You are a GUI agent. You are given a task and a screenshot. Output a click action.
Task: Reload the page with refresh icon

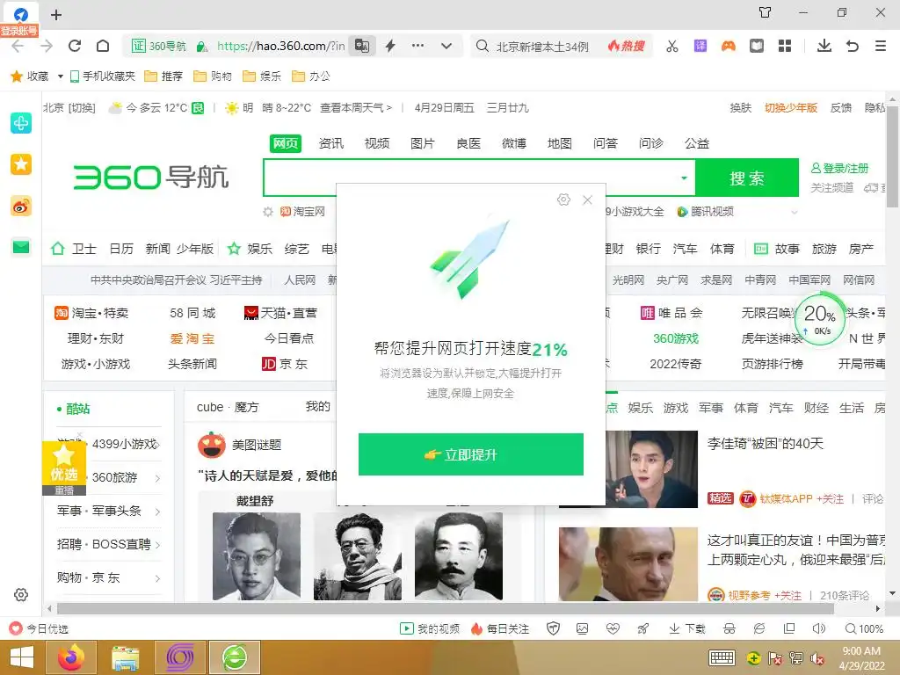75,46
